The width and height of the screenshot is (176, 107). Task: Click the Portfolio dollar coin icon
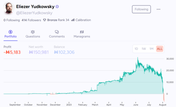click(x=11, y=32)
